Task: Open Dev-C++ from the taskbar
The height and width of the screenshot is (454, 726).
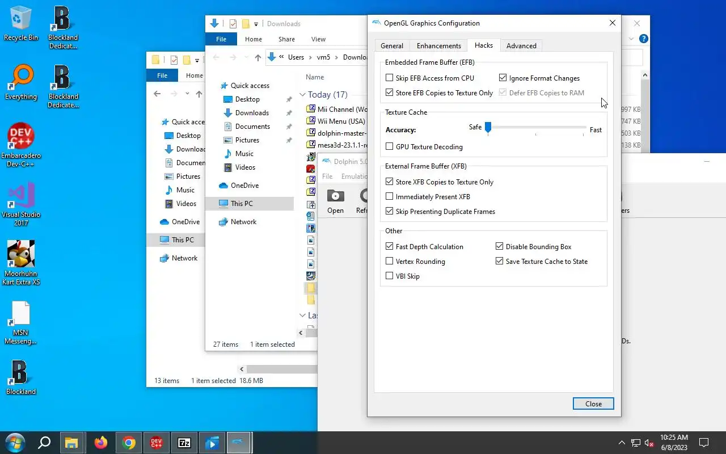Action: tap(157, 443)
